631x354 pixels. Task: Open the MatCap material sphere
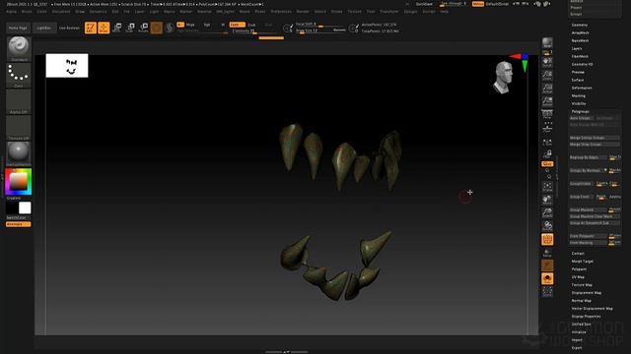19,153
